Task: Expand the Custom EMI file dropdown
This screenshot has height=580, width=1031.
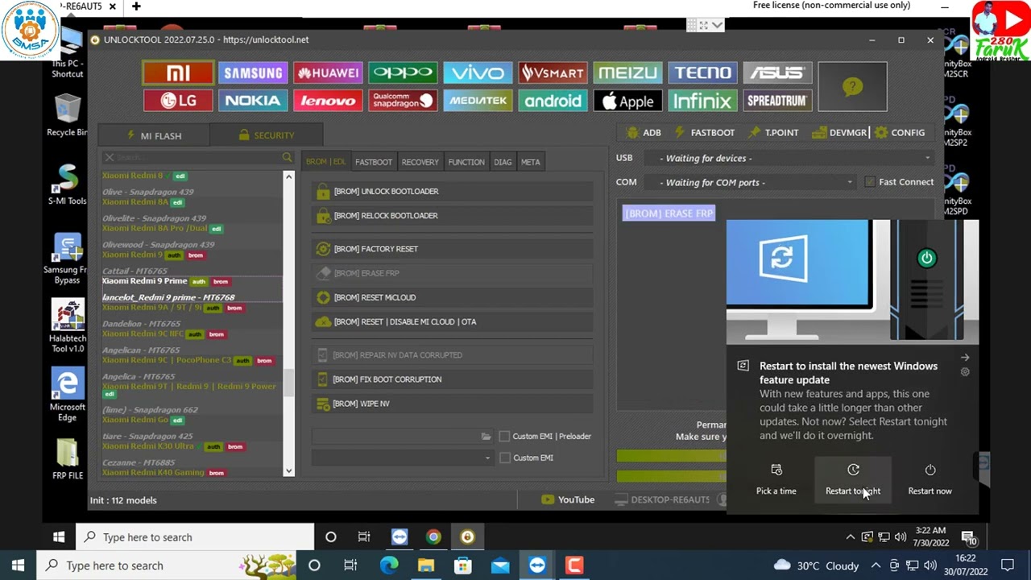Action: coord(403,458)
